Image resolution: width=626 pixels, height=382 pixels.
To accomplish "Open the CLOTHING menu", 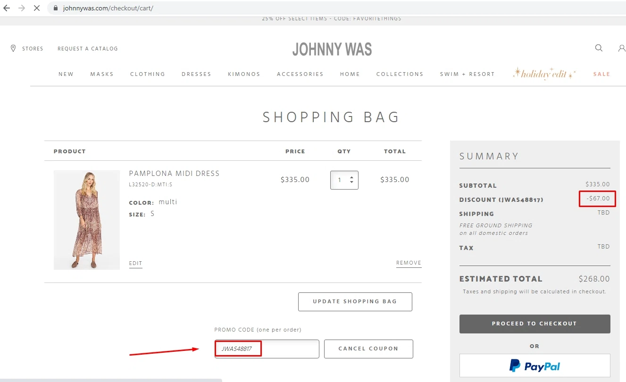I will pos(148,74).
